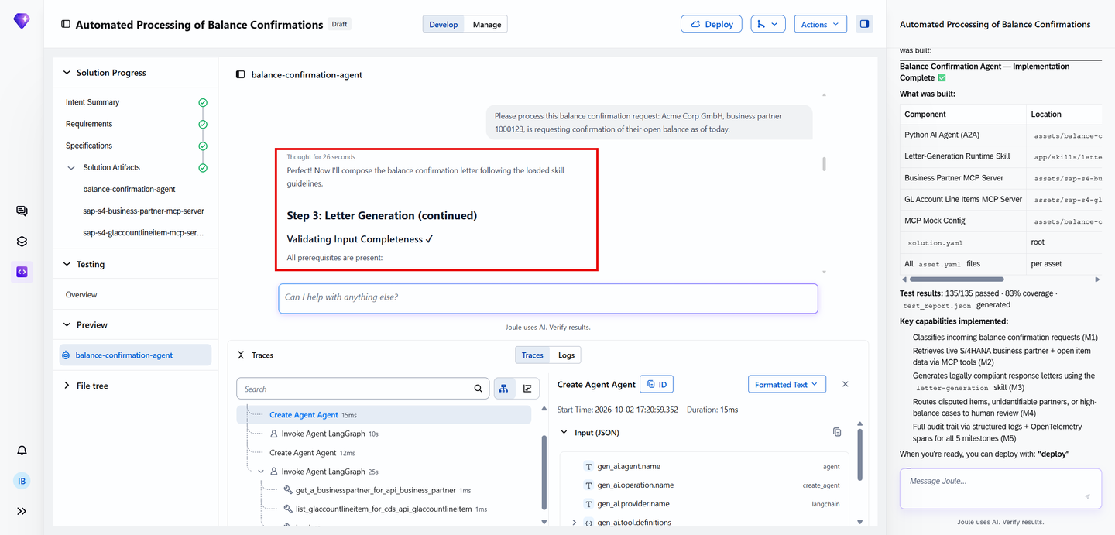Click the Joule table horizontal scrollbar
This screenshot has width=1115, height=535.
[956, 280]
